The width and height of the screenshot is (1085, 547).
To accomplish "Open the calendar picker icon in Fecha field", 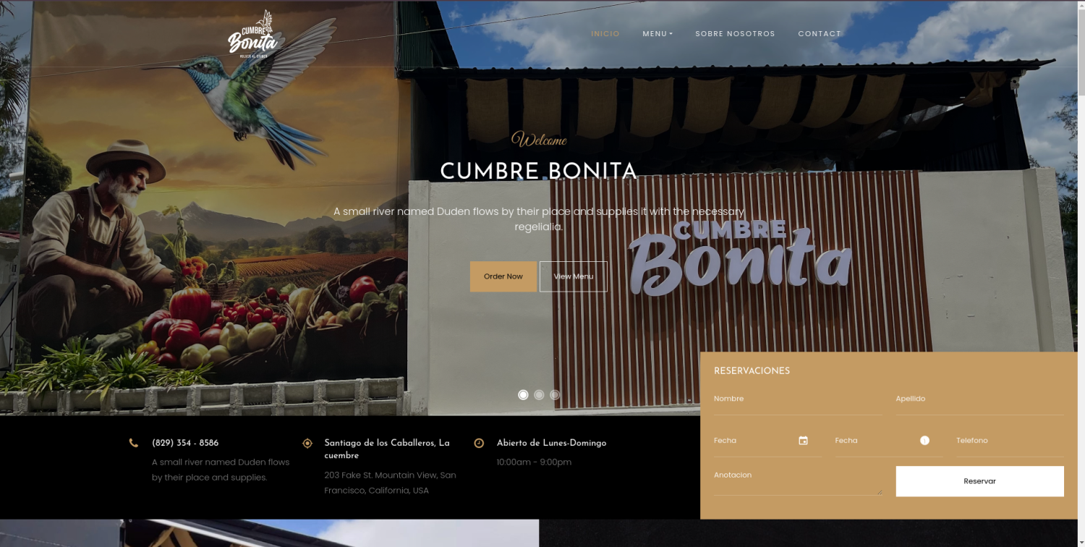I will coord(803,441).
